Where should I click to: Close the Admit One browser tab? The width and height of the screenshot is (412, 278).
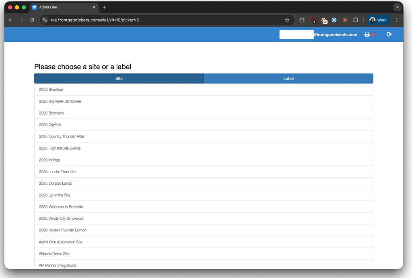pos(94,7)
